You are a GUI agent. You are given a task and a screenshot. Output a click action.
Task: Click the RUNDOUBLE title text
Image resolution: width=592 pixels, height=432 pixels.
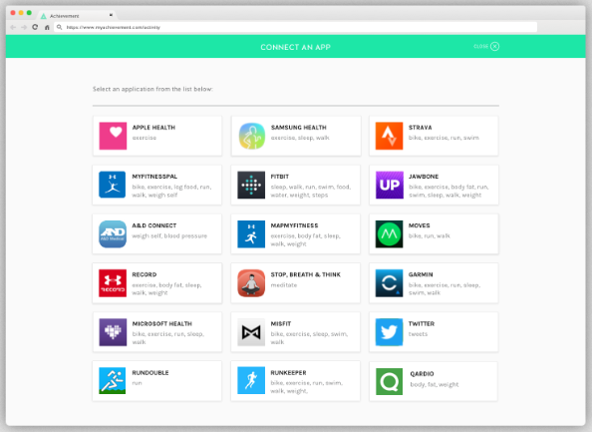pos(150,373)
